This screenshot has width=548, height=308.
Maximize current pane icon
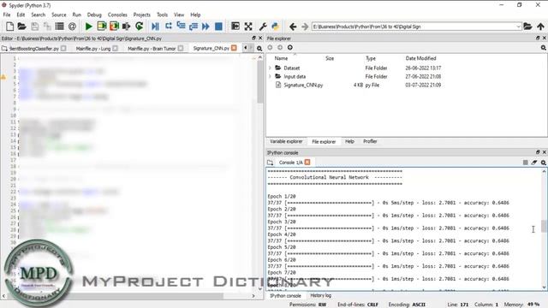[235, 27]
